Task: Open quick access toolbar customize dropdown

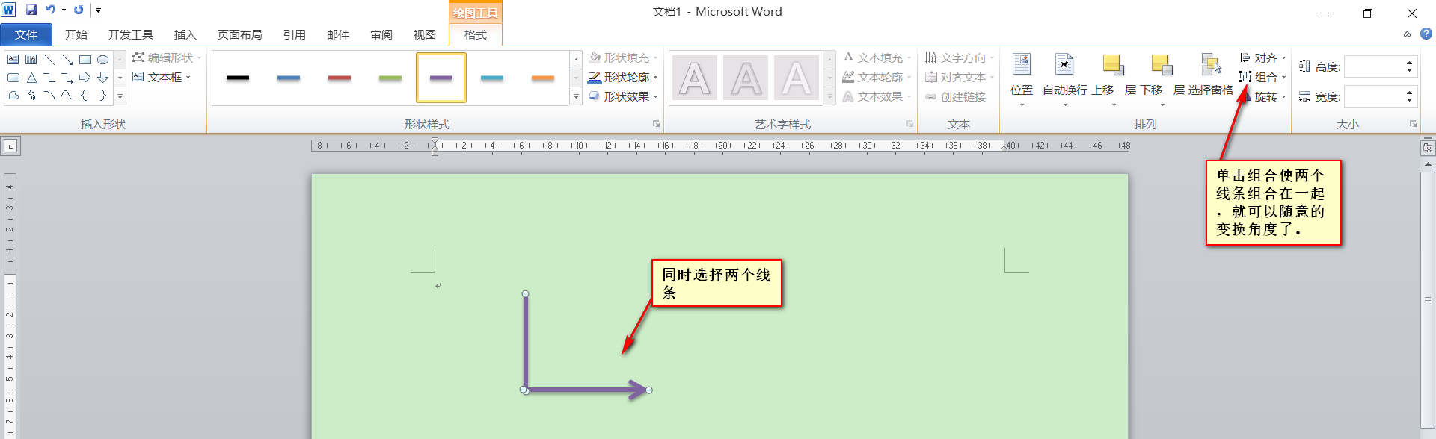Action: tap(98, 10)
